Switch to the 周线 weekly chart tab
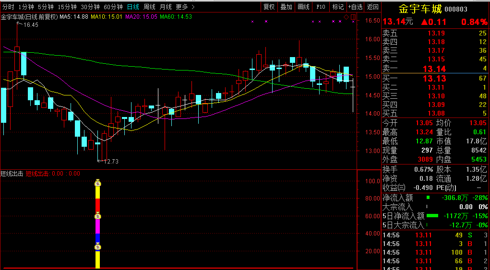The image size is (490, 270). point(149,7)
